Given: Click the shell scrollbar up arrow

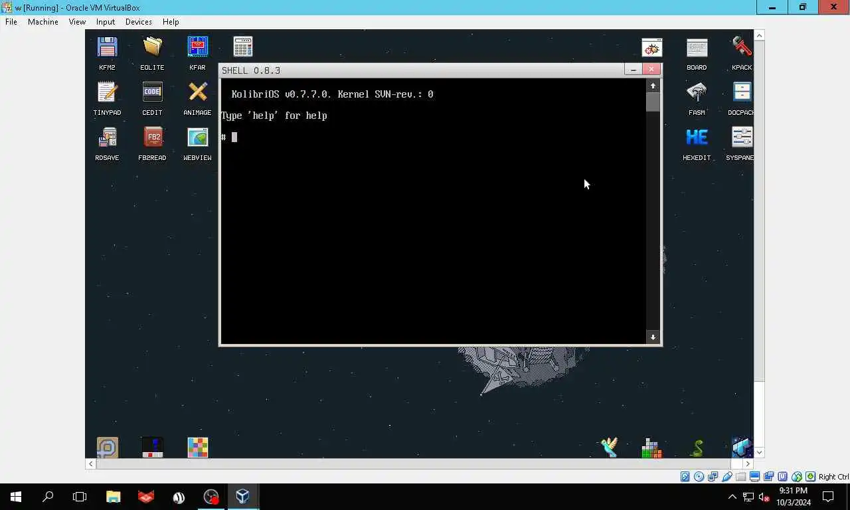Looking at the screenshot, I should pos(653,86).
